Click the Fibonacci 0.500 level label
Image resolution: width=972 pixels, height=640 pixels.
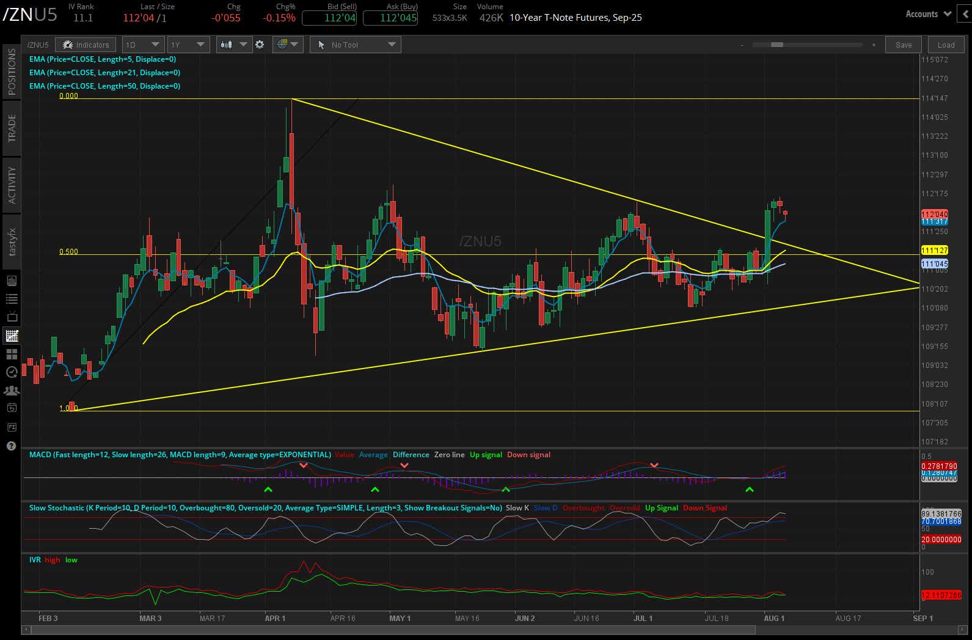68,252
